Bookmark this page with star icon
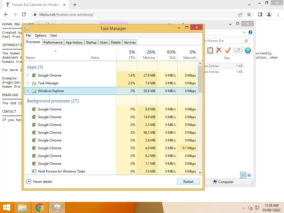Image resolution: width=284 pixels, height=213 pixels. pyautogui.click(x=249, y=14)
